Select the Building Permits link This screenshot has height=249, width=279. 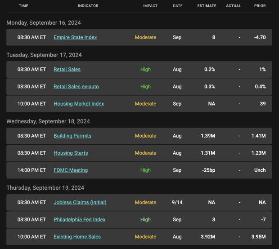[x=72, y=136]
